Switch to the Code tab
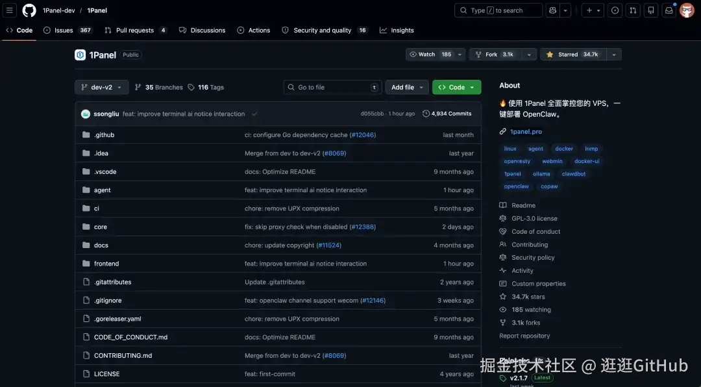This screenshot has height=387, width=701. (19, 31)
